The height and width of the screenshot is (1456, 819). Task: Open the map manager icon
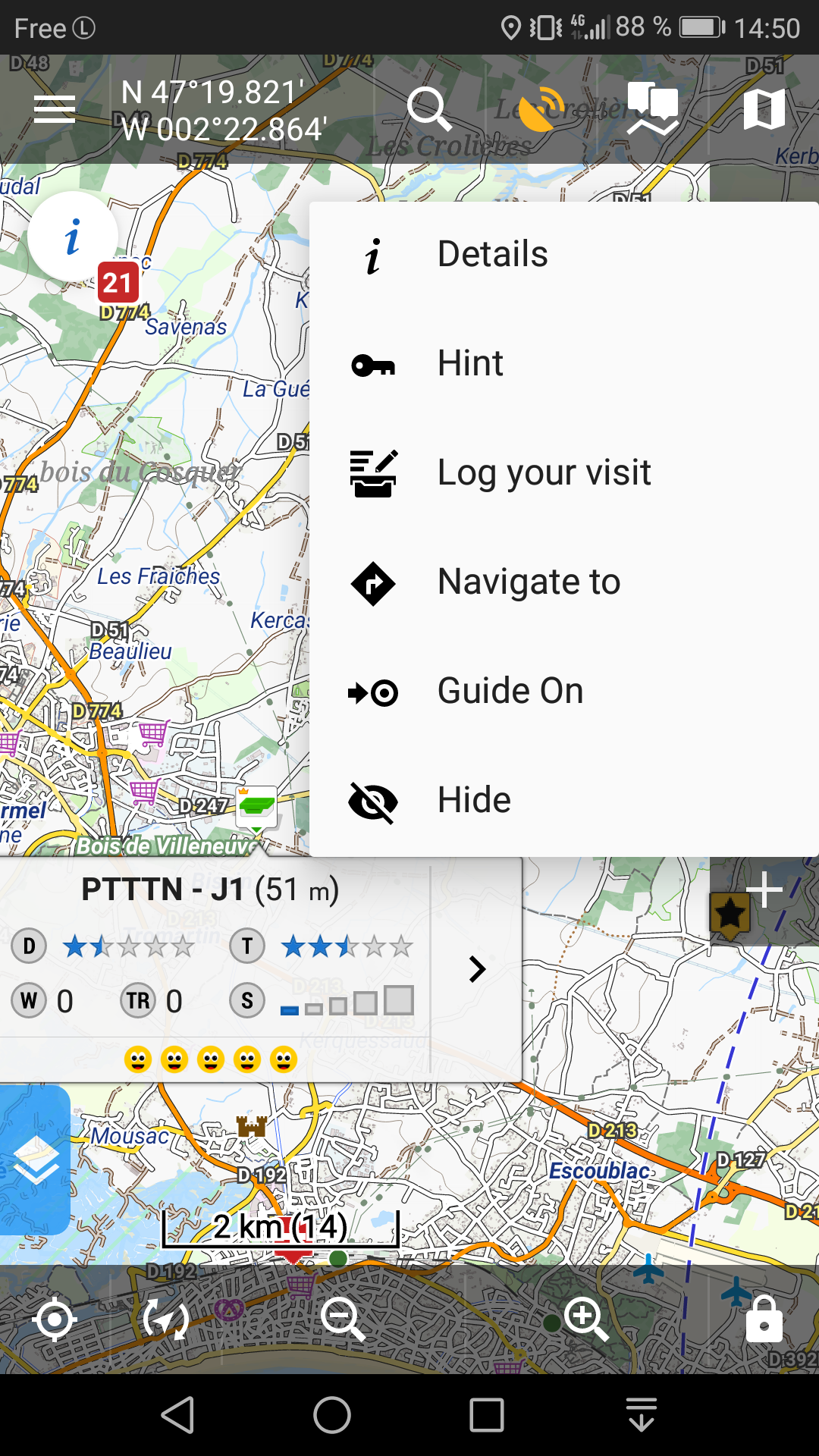click(764, 110)
